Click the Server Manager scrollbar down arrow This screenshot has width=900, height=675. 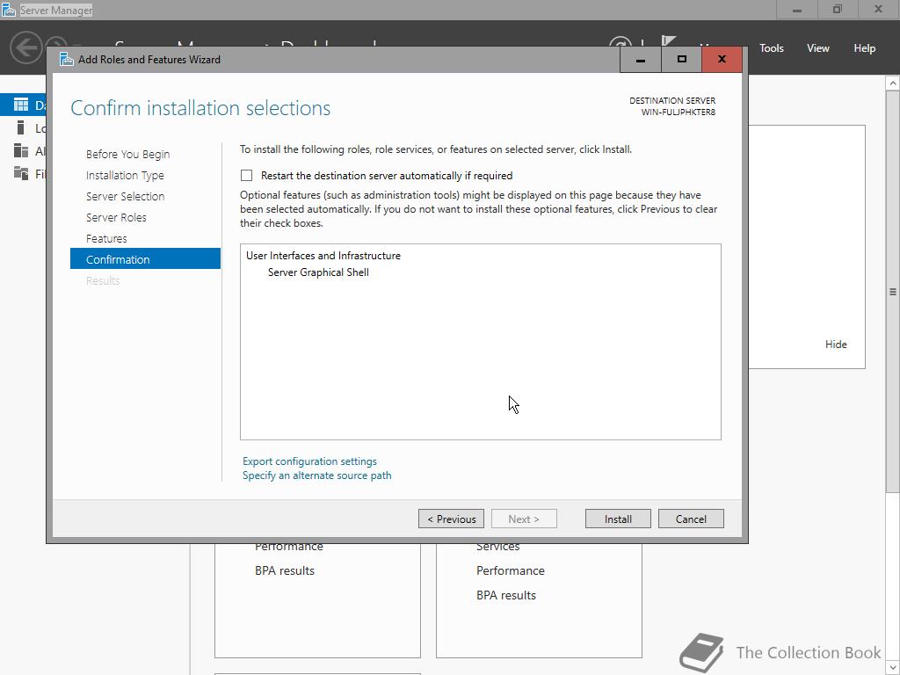pyautogui.click(x=893, y=668)
